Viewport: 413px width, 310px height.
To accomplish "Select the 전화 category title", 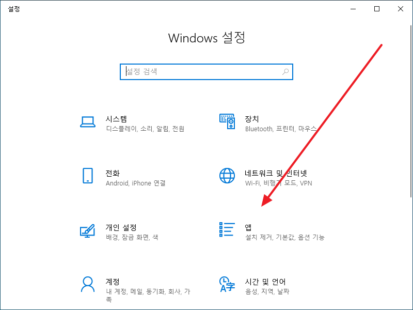I will [x=113, y=173].
